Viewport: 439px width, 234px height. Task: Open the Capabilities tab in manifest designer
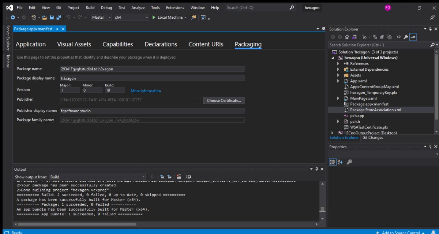(117, 44)
